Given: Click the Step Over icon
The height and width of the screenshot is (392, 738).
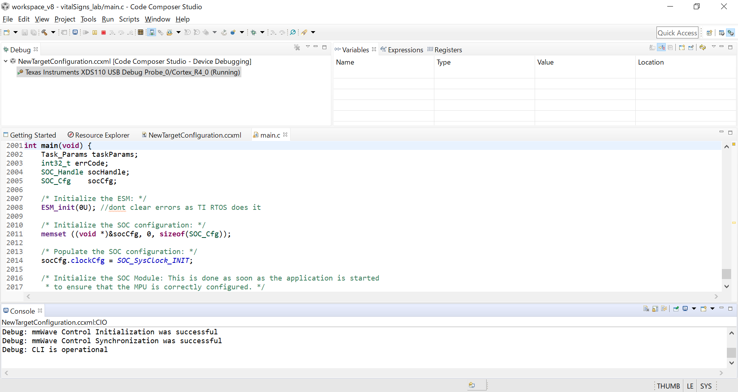Looking at the screenshot, I should pos(121,32).
